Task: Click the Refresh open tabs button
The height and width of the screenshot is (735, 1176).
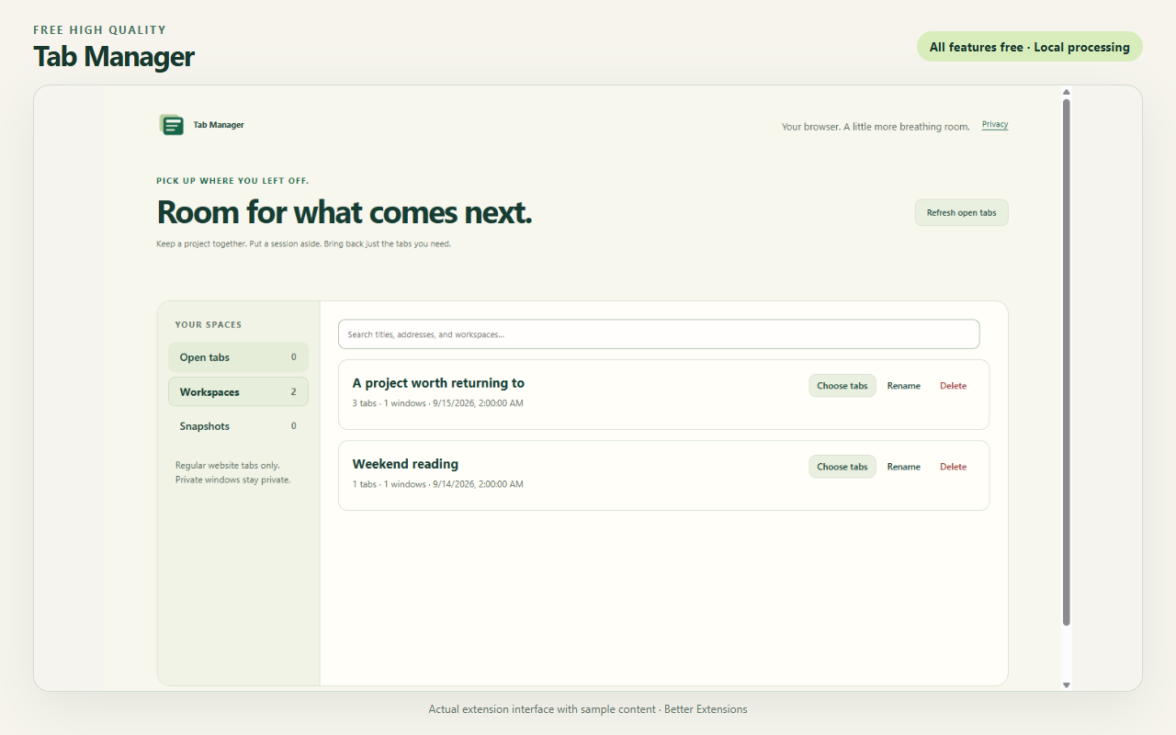Action: coord(962,213)
